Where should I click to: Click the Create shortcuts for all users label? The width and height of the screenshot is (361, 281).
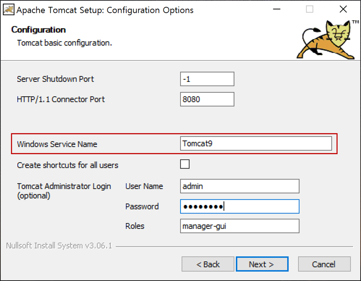click(x=67, y=165)
